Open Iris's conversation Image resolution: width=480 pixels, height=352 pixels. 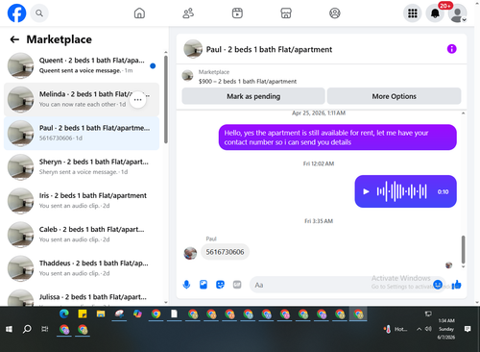pos(82,201)
